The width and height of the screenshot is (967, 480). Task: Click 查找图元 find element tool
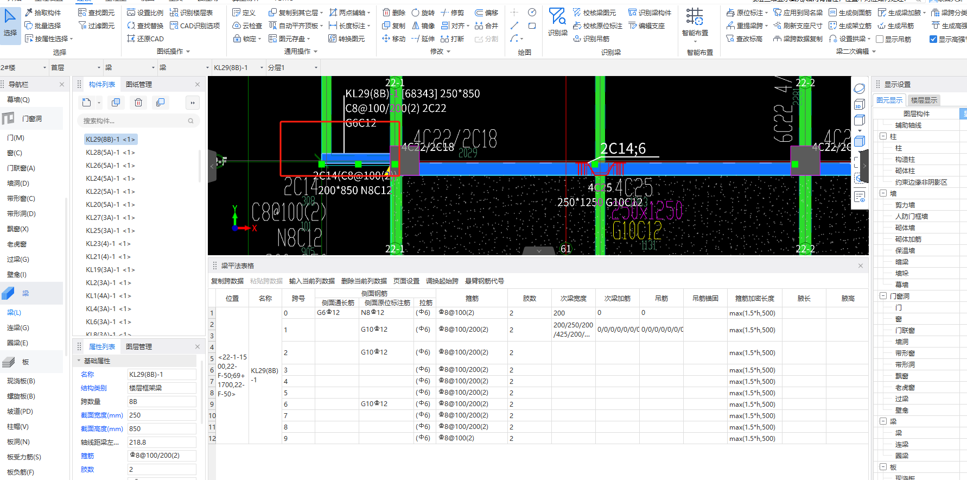point(97,12)
